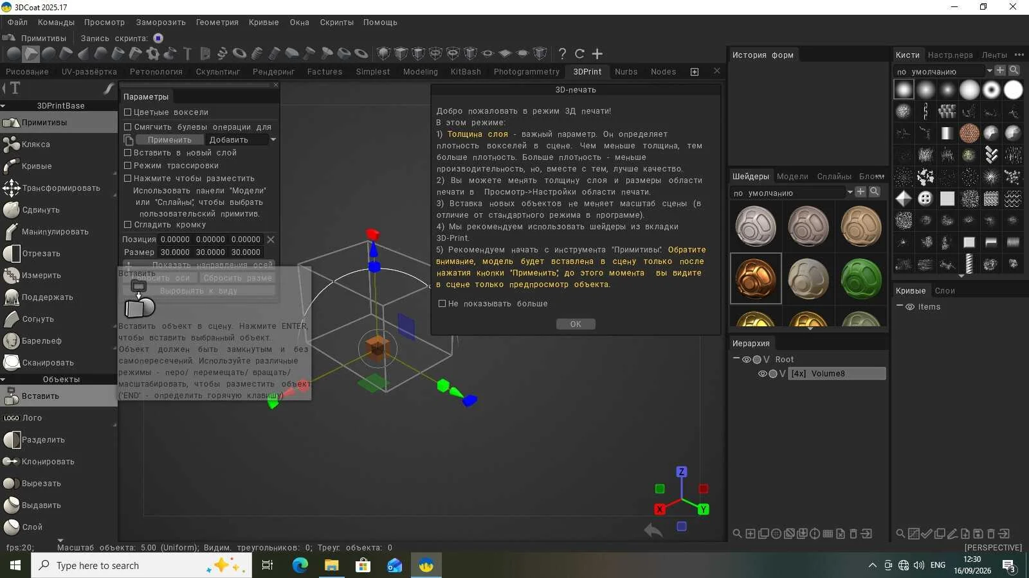Switch to the Скульптинг workspace tab

(217, 72)
